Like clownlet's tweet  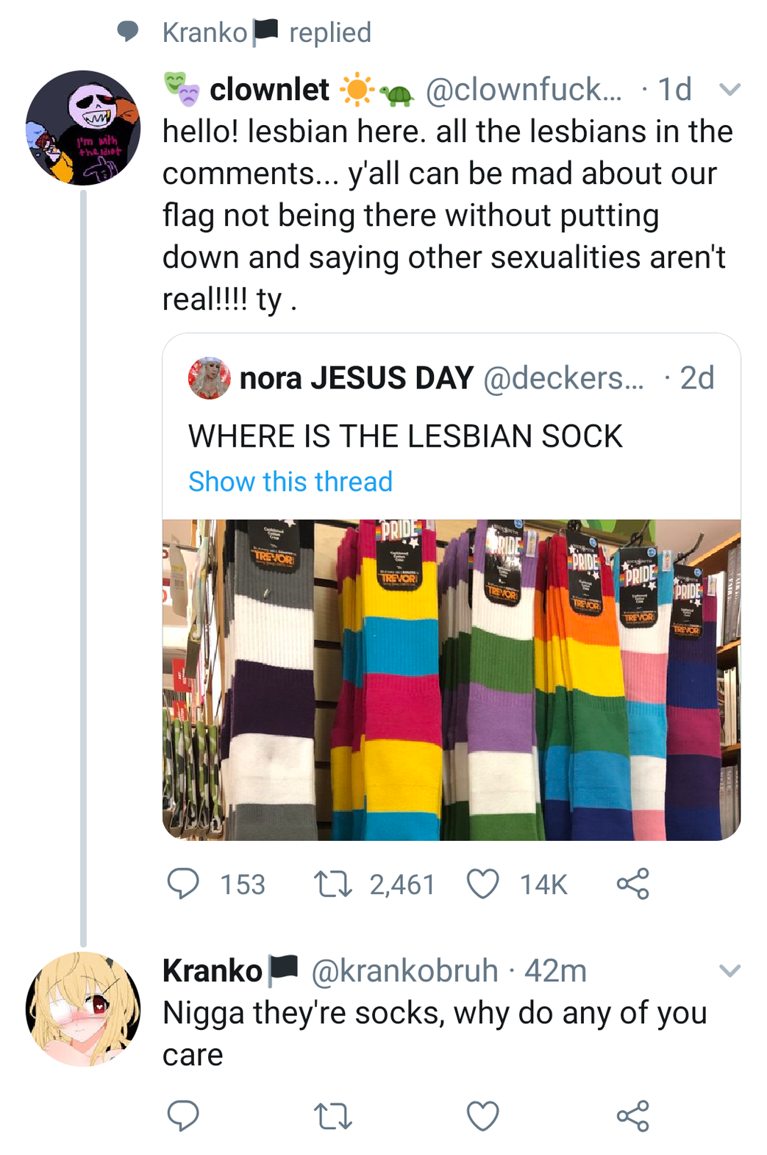pyautogui.click(x=483, y=884)
